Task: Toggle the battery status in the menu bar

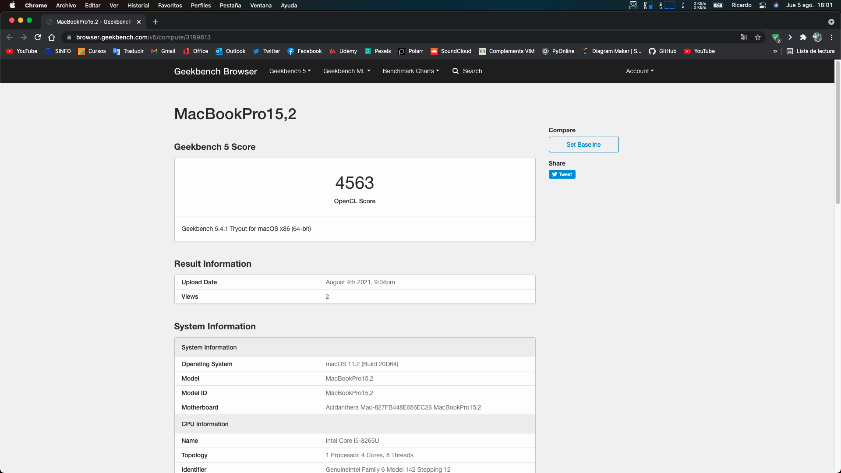Action: coord(718,5)
